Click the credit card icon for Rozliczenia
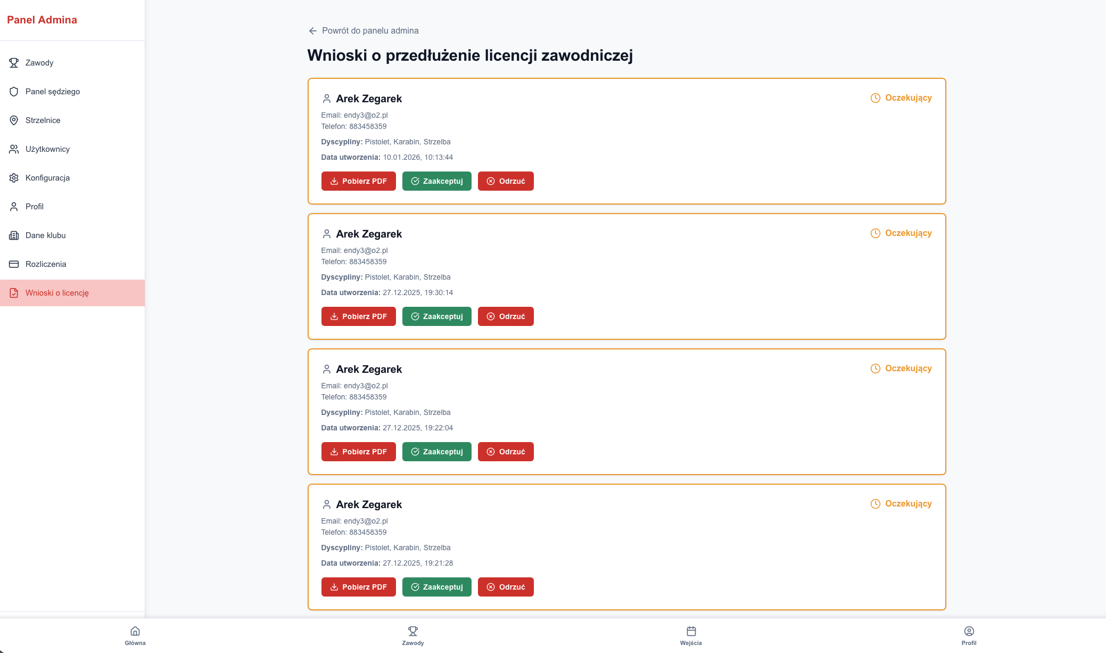The height and width of the screenshot is (653, 1106). (14, 264)
